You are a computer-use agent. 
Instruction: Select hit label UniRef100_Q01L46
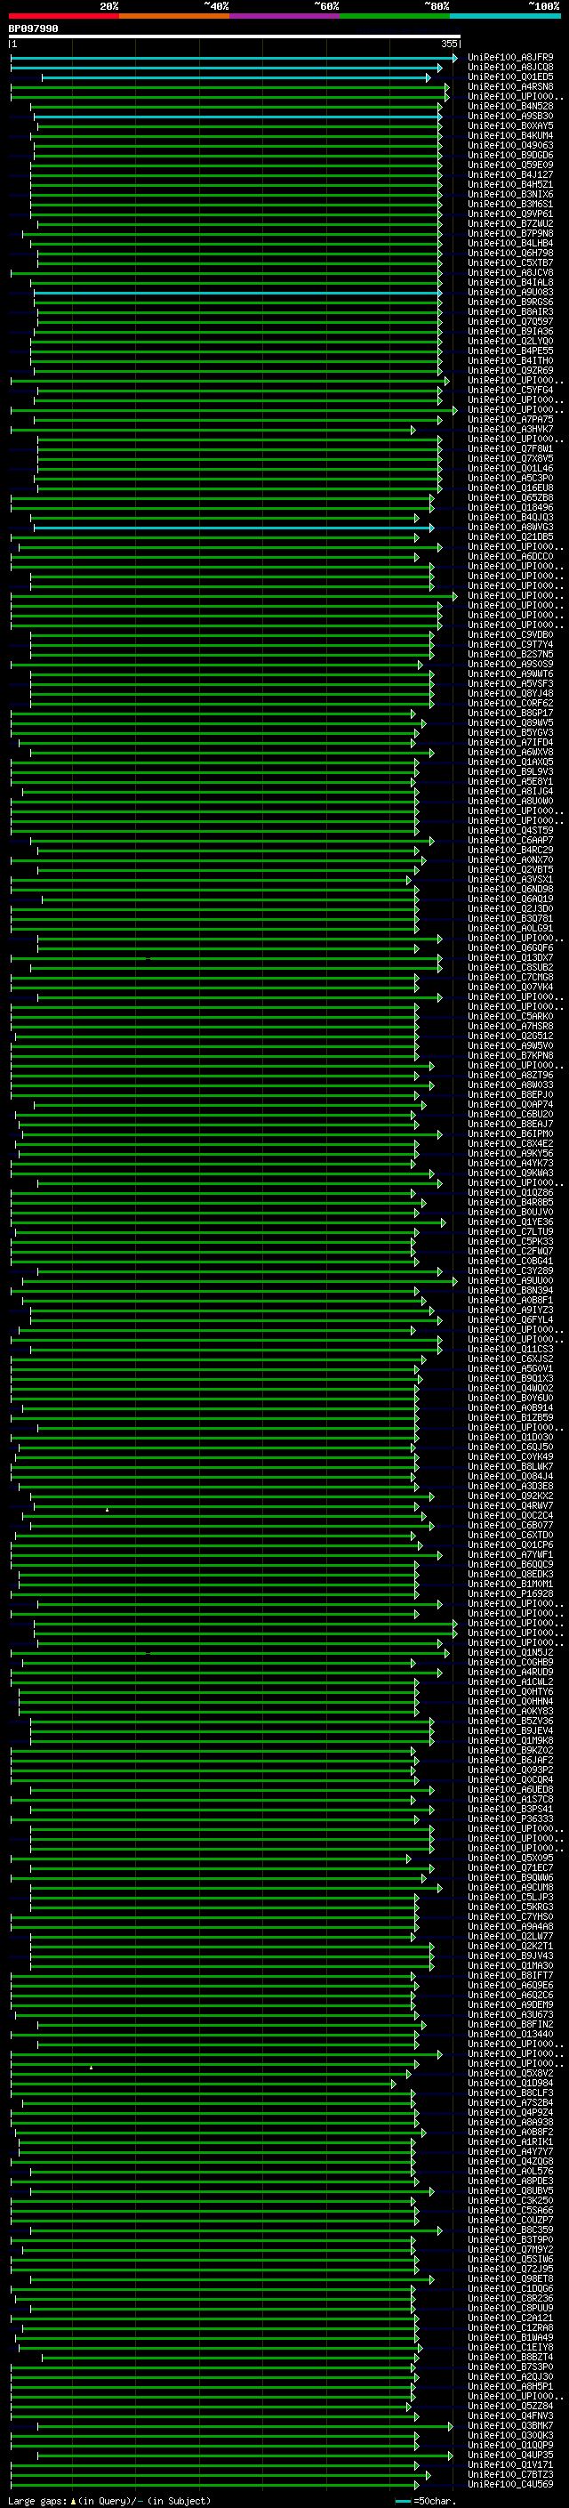click(510, 468)
